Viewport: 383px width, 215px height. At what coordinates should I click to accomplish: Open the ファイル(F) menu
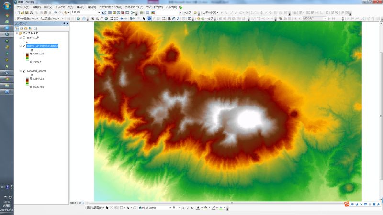(23, 7)
